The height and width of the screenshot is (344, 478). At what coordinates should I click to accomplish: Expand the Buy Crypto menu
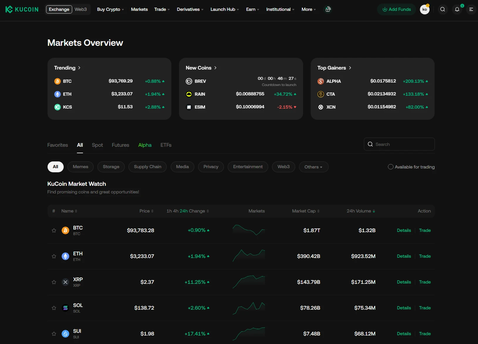(110, 9)
